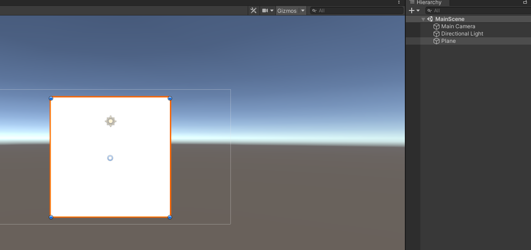
Task: Click the Hierarchy search magnifier icon
Action: [x=429, y=10]
